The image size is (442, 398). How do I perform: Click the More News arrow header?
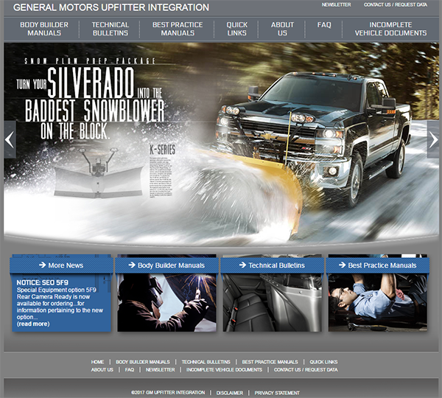coord(60,265)
